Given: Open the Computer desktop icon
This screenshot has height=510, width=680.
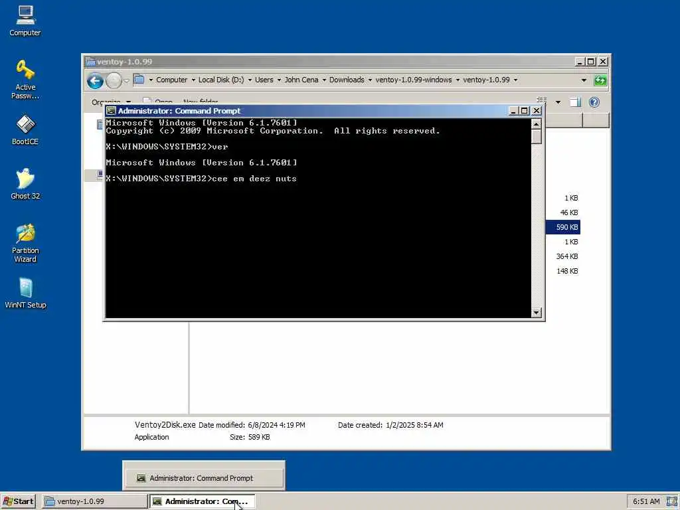Looking at the screenshot, I should click(x=25, y=21).
